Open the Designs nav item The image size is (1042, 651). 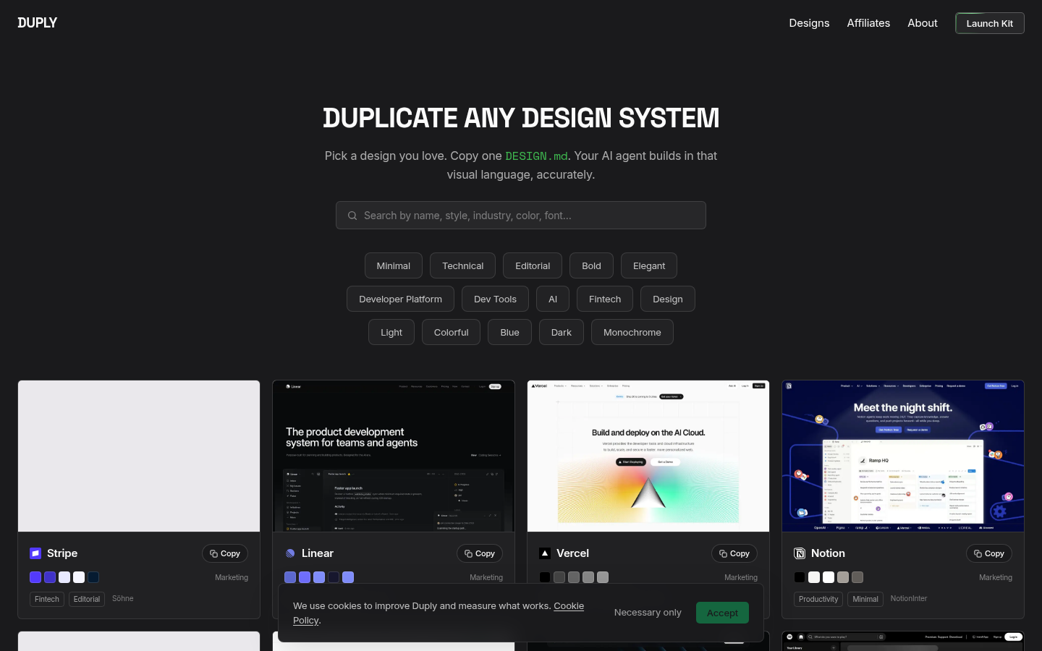click(x=809, y=23)
